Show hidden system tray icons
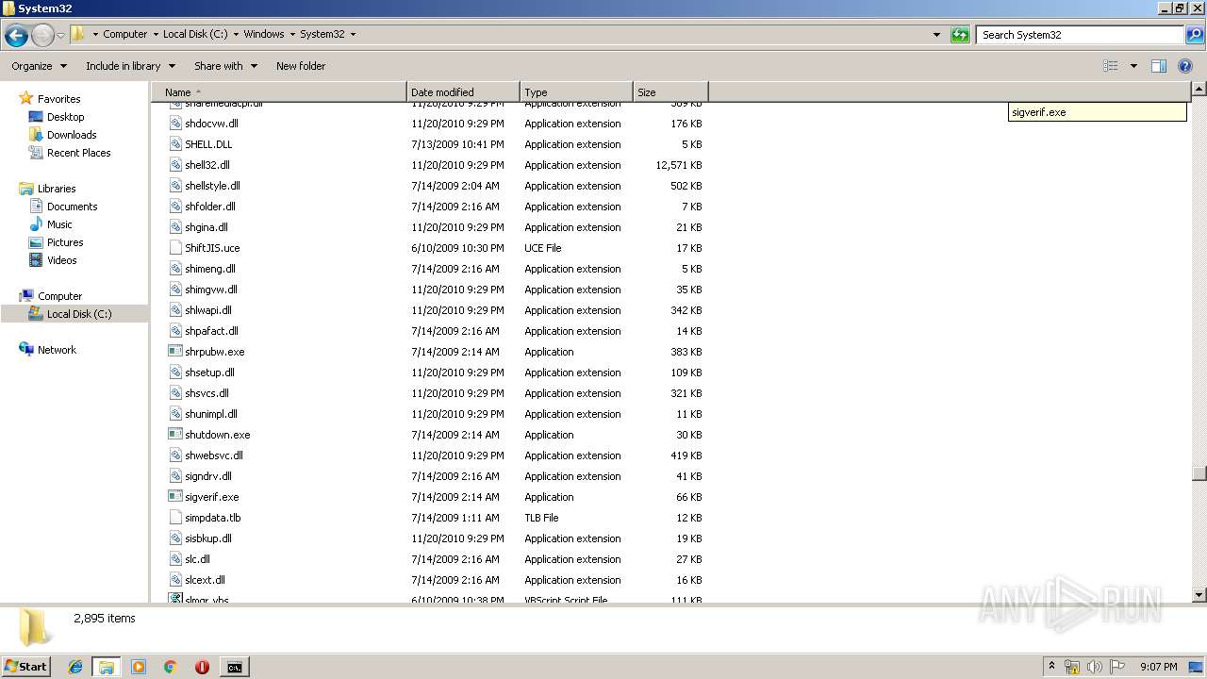The height and width of the screenshot is (679, 1207). click(1051, 666)
